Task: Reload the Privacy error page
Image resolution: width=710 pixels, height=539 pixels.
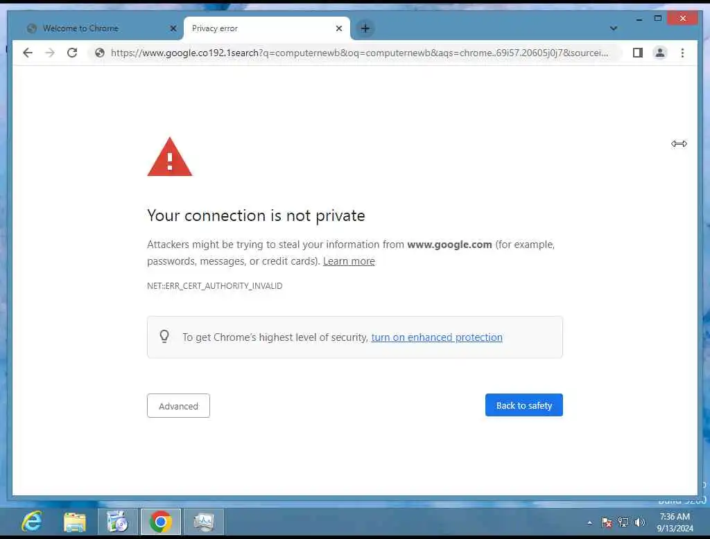Action: [x=72, y=53]
